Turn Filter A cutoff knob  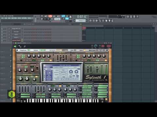coord(20,70)
